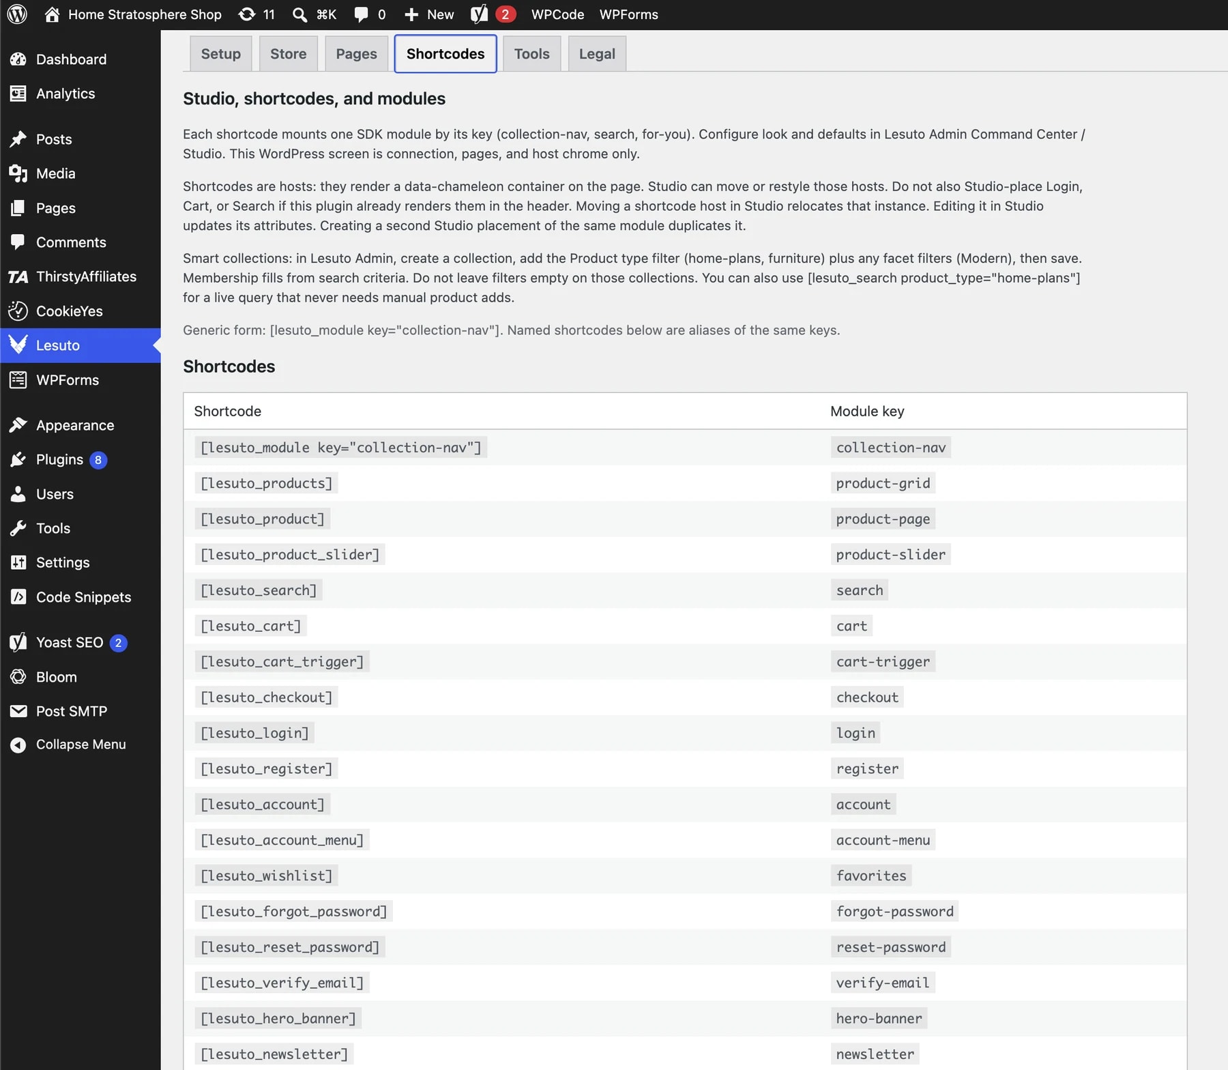Click the Users person icon

[x=18, y=494]
